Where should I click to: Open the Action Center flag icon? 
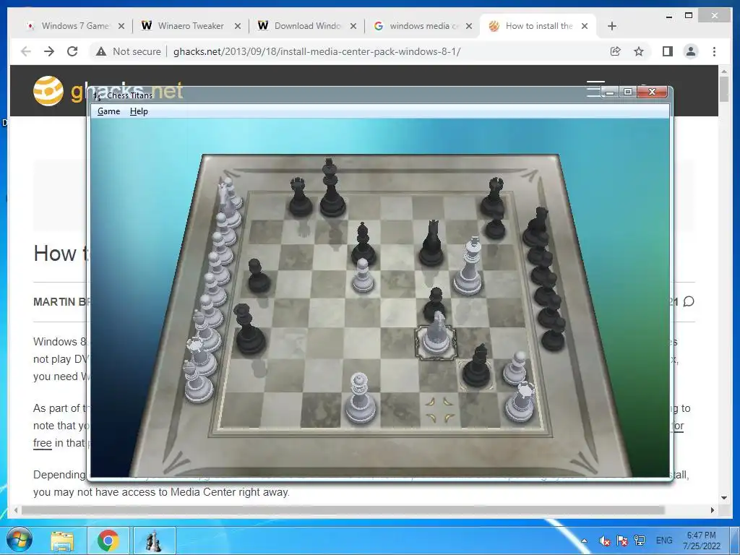pos(622,541)
